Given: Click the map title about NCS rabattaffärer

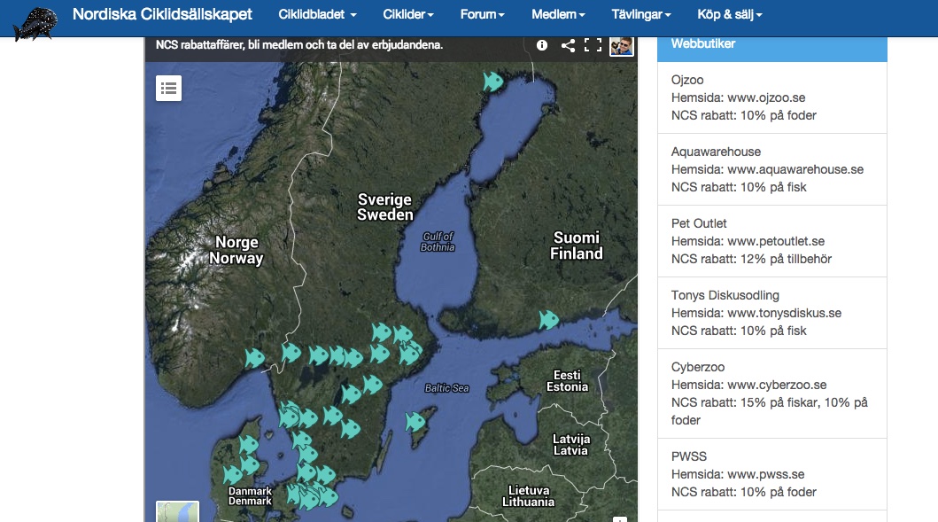Looking at the screenshot, I should tap(299, 45).
